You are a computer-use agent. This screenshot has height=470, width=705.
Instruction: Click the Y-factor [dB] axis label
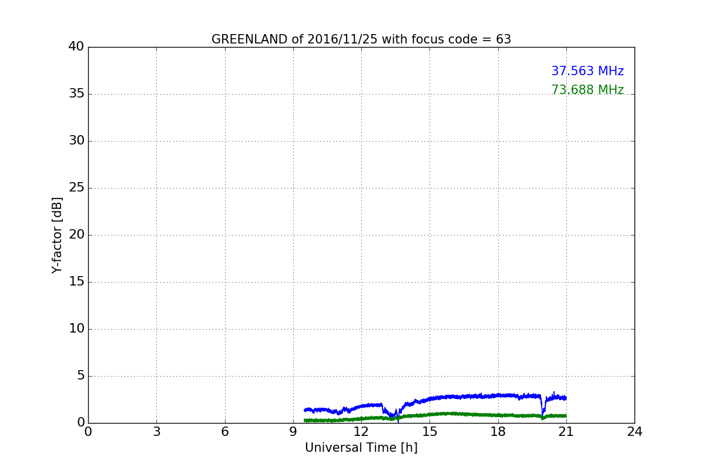tap(57, 235)
